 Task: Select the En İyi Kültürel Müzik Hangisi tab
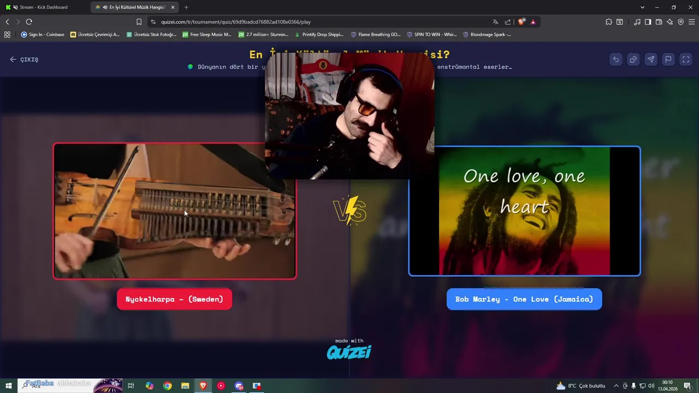click(x=135, y=7)
